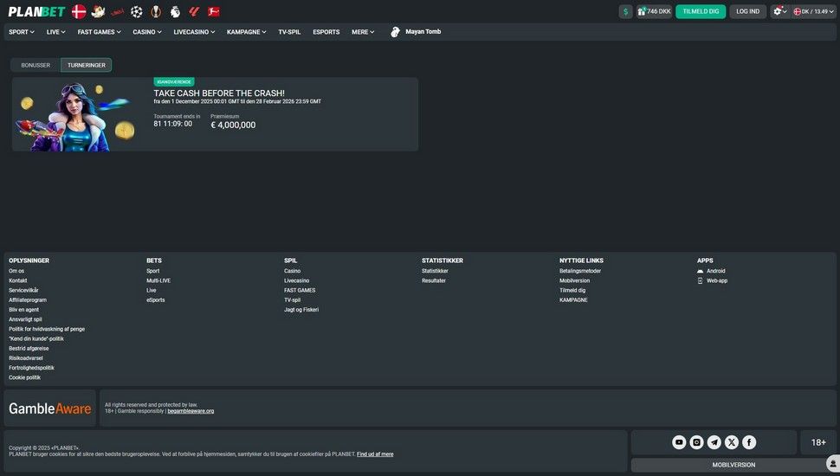
Task: Expand the SPORT dropdown menu
Action: [22, 32]
